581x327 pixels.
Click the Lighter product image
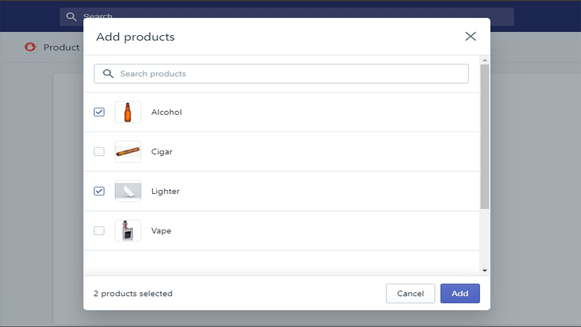[x=128, y=191]
